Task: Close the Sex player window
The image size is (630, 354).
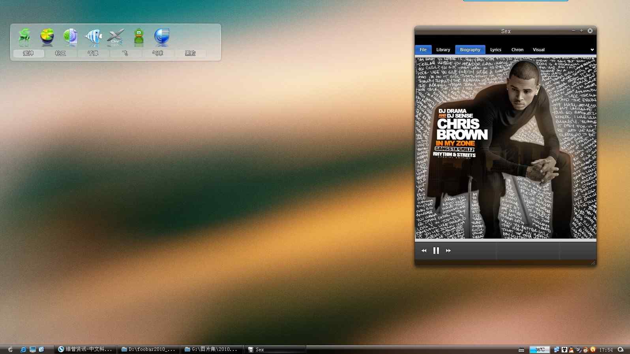Action: pos(590,31)
